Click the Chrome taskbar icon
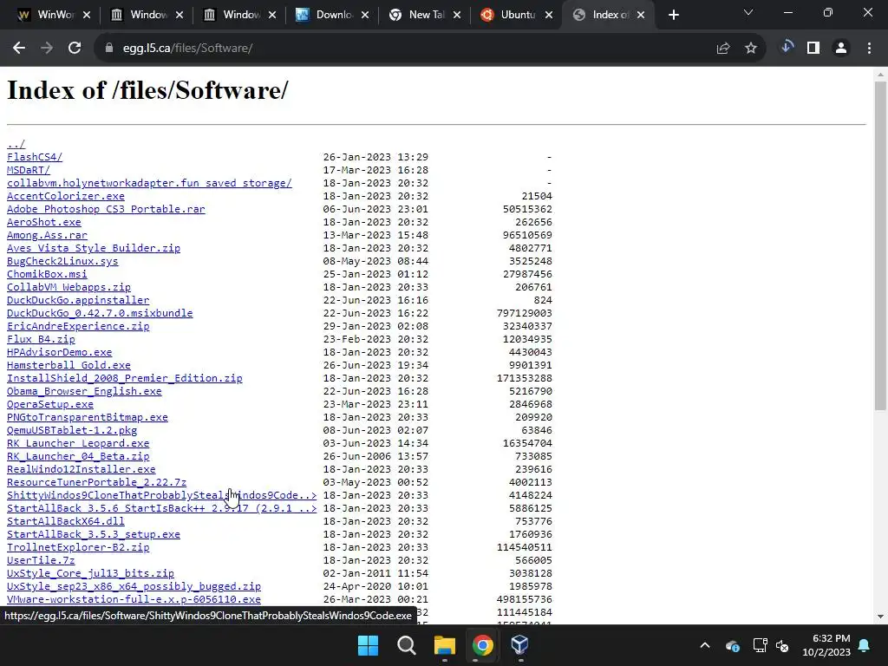The image size is (888, 666). (482, 645)
